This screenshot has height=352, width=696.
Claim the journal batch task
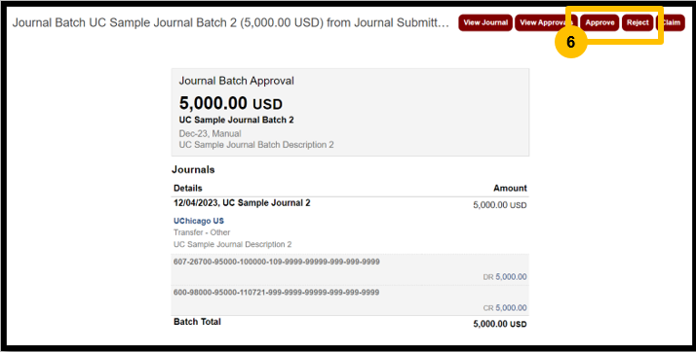[x=671, y=22]
